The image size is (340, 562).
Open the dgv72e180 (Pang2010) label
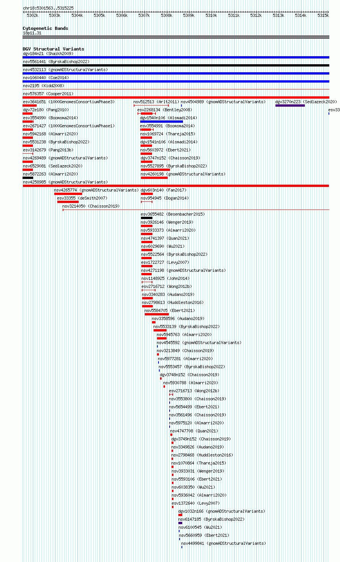46,110
